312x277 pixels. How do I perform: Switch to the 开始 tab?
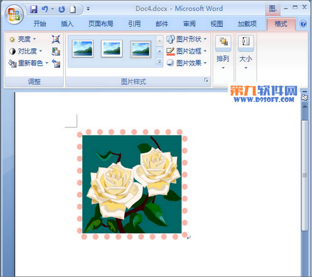40,24
